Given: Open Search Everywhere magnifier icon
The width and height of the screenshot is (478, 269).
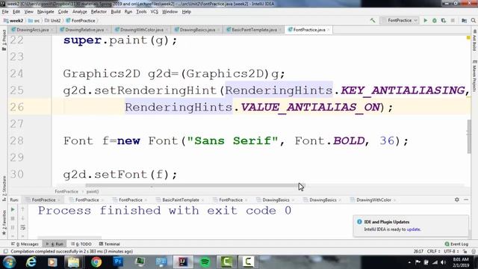Looking at the screenshot, I should pyautogui.click(x=473, y=20).
